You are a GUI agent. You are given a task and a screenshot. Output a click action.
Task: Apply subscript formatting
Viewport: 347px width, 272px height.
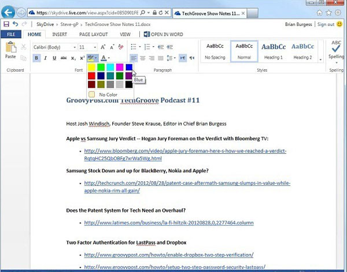click(x=73, y=58)
